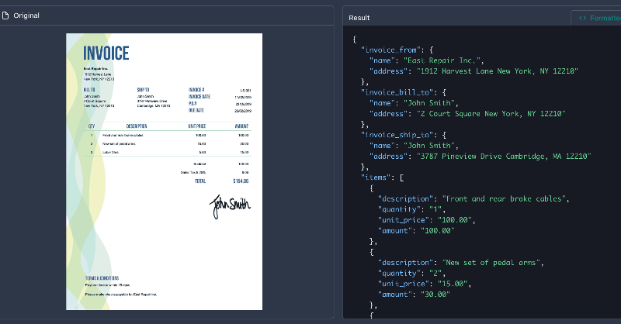
Task: Click the "East Repair Inc." value
Action: coord(442,60)
